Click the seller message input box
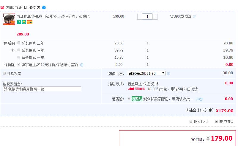The height and width of the screenshot is (146, 238). [42, 89]
